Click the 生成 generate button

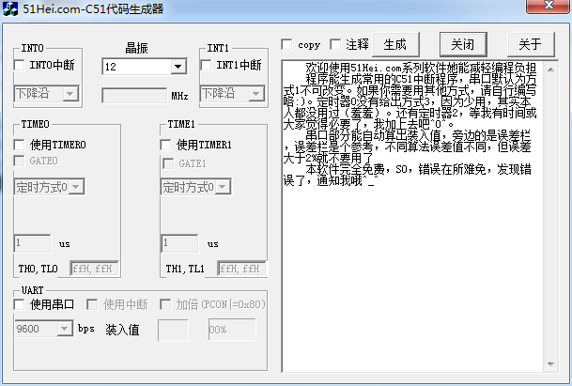pyautogui.click(x=395, y=44)
